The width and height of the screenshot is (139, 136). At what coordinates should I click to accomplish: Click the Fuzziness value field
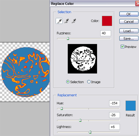[106, 33]
